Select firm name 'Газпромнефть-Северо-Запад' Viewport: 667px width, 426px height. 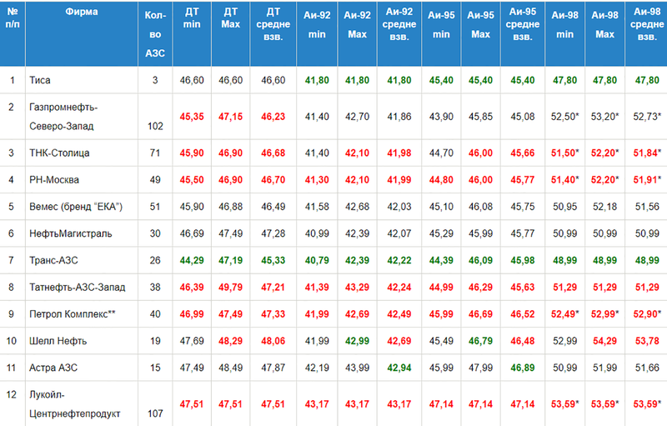[63, 117]
